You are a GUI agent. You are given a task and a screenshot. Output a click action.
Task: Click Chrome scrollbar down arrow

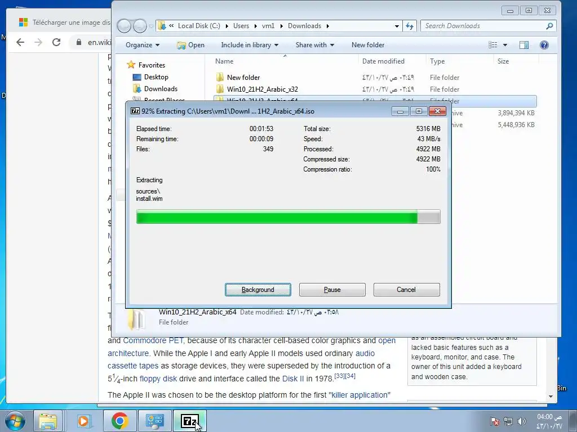(x=551, y=397)
